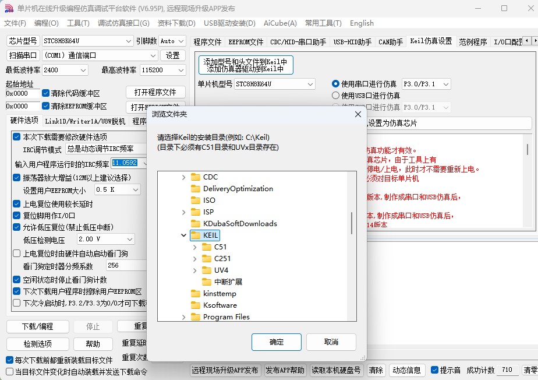Image resolution: width=538 pixels, height=380 pixels.
Task: Select the UV4 subfolder icon
Action: (207, 270)
